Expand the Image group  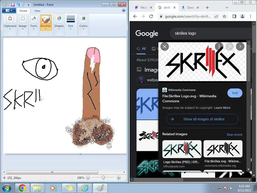tap(23, 25)
